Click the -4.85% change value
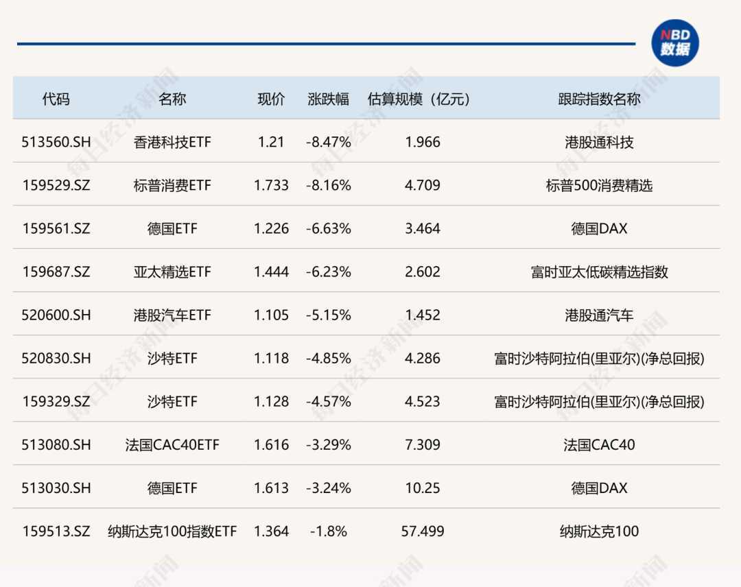This screenshot has height=587, width=741. [x=328, y=359]
